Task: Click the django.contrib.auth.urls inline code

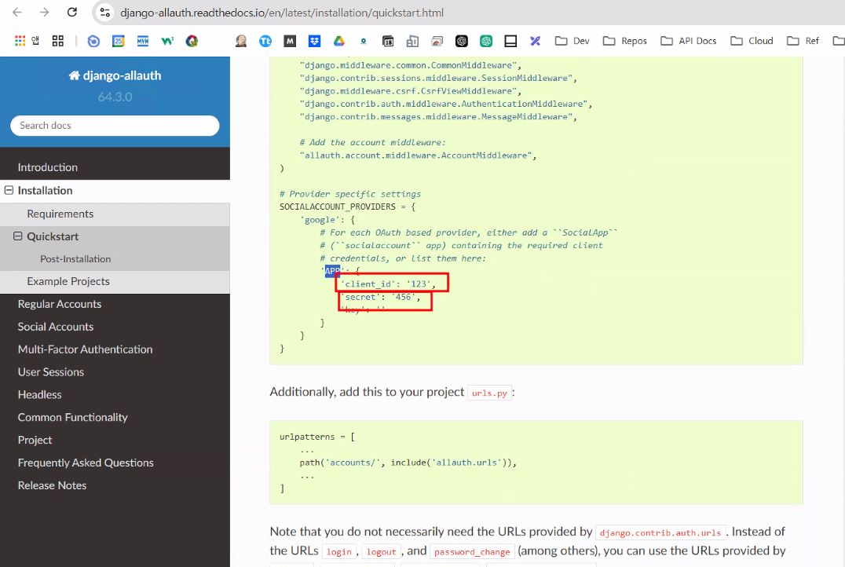Action: pyautogui.click(x=660, y=532)
